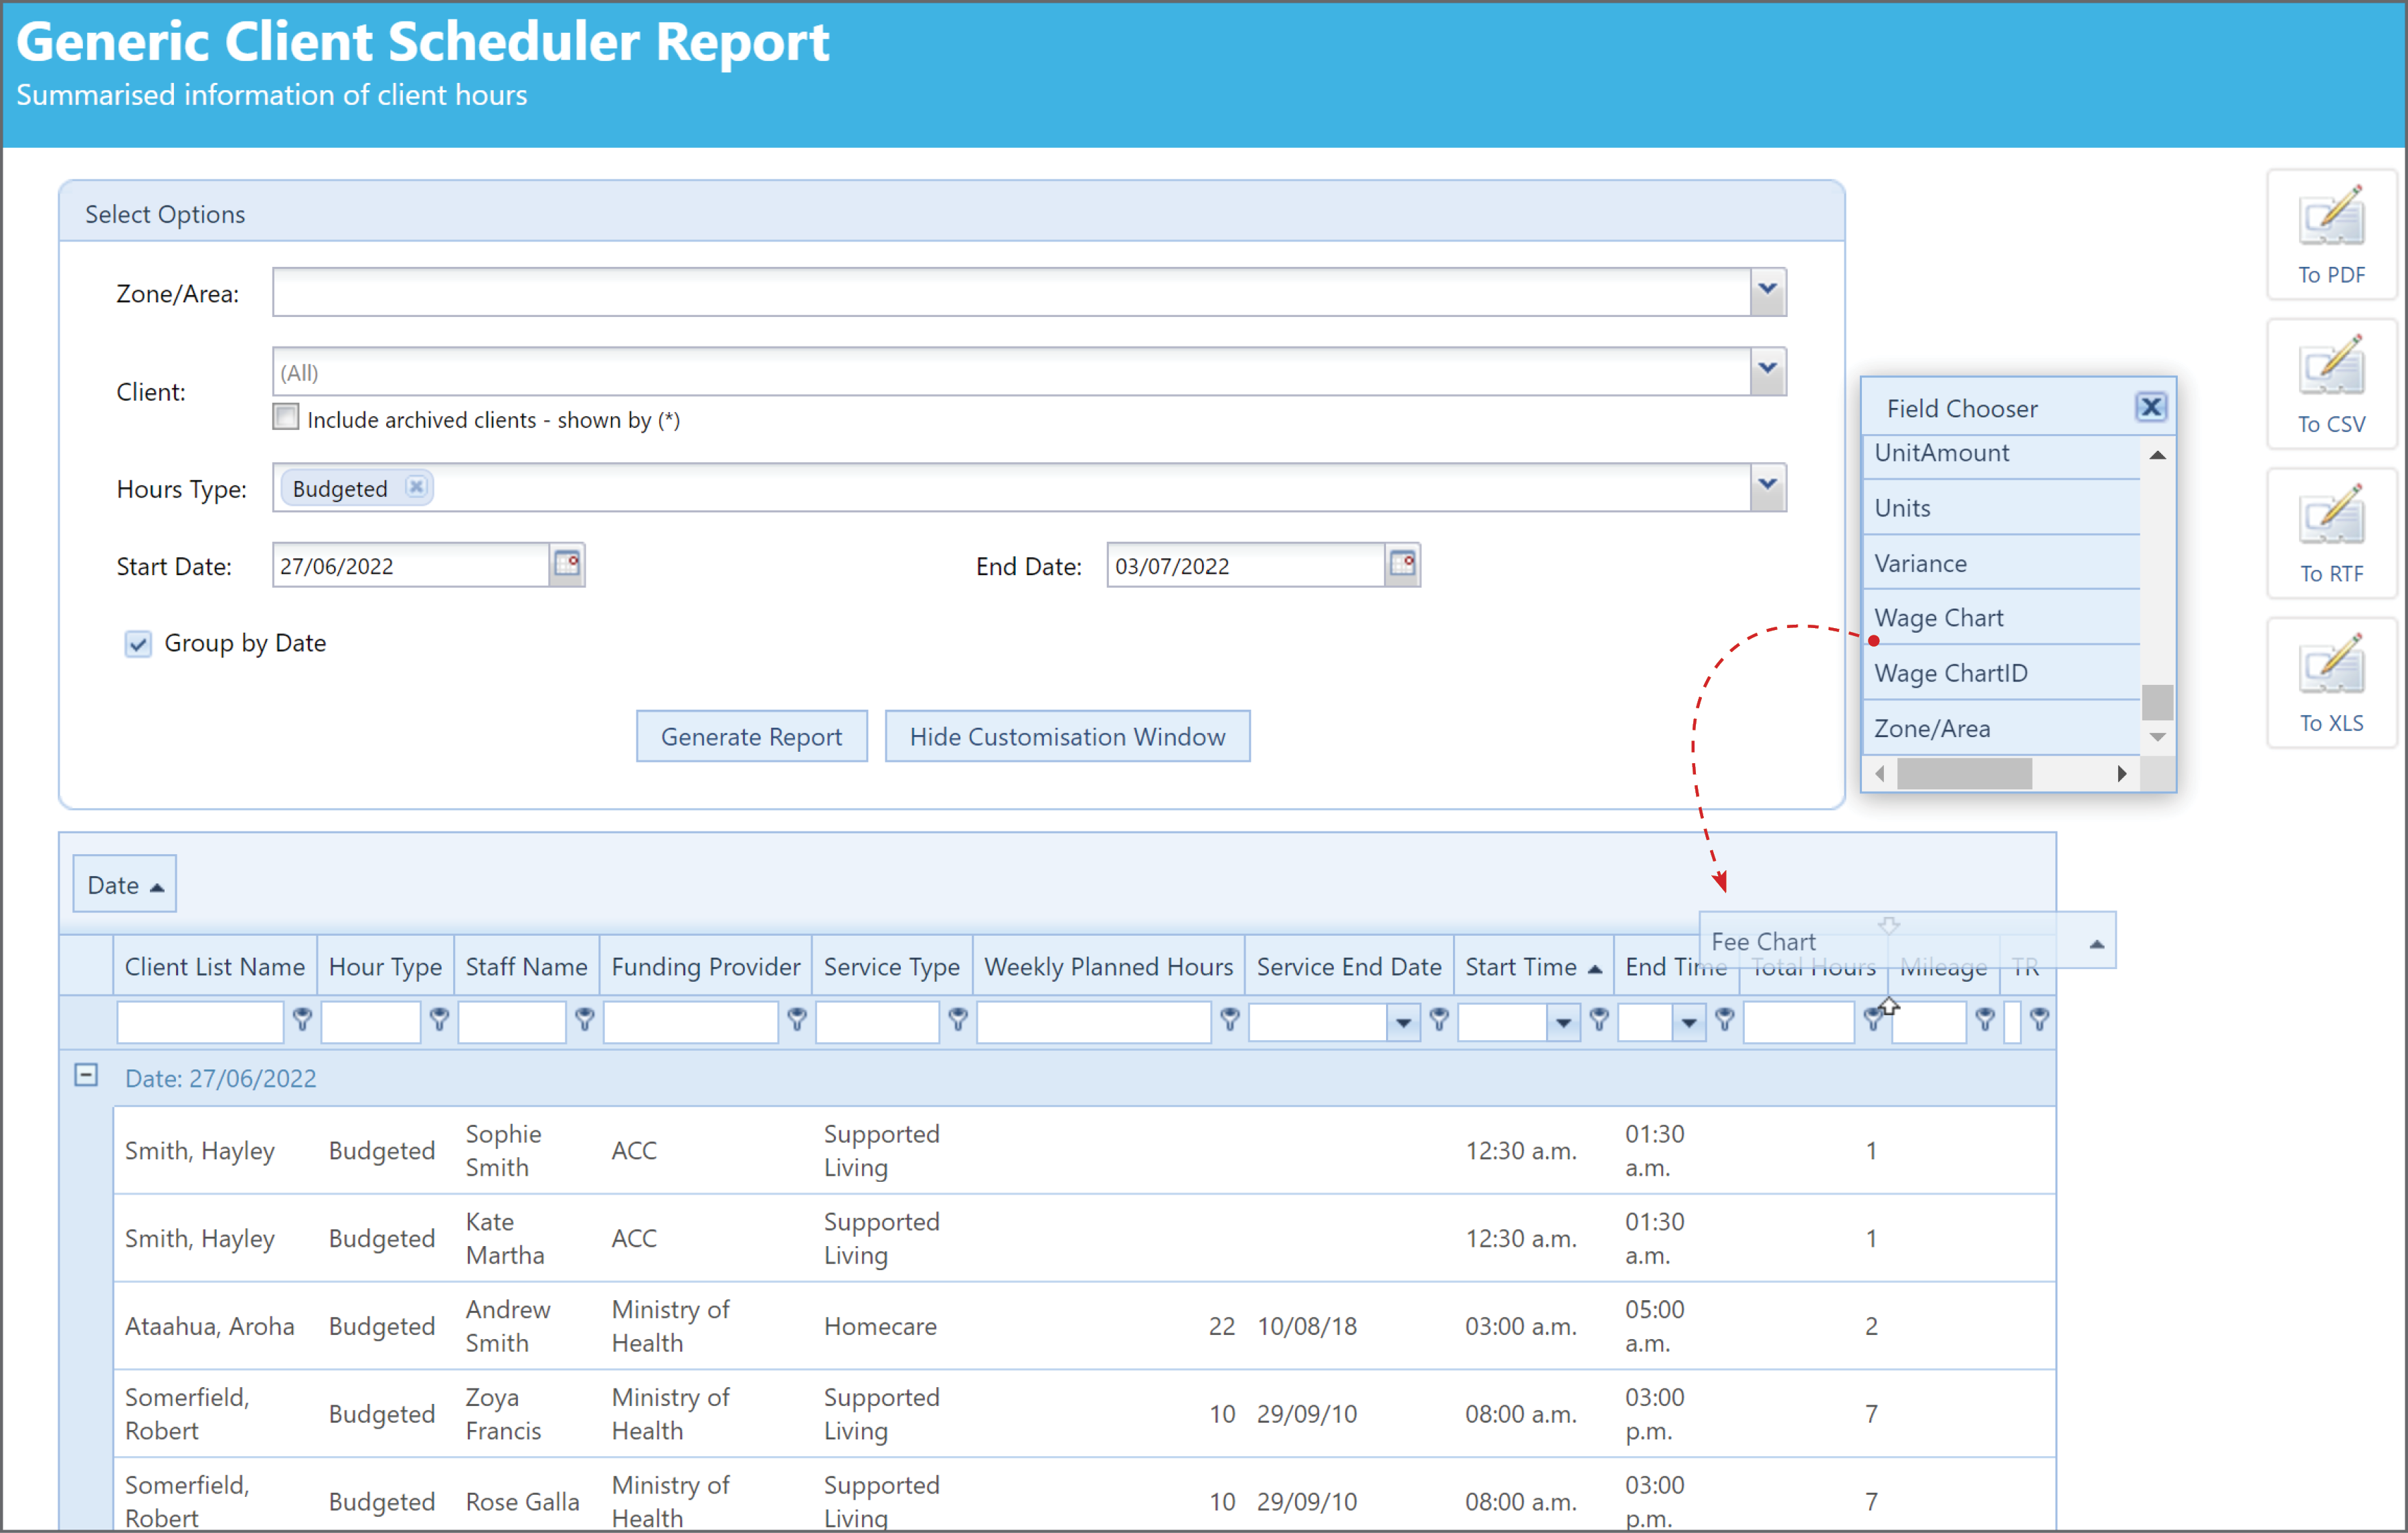Click Service End Date column header
Viewport: 2408px width, 1533px height.
click(1348, 965)
